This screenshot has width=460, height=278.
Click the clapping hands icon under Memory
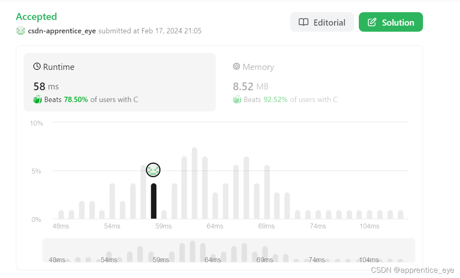pos(237,100)
